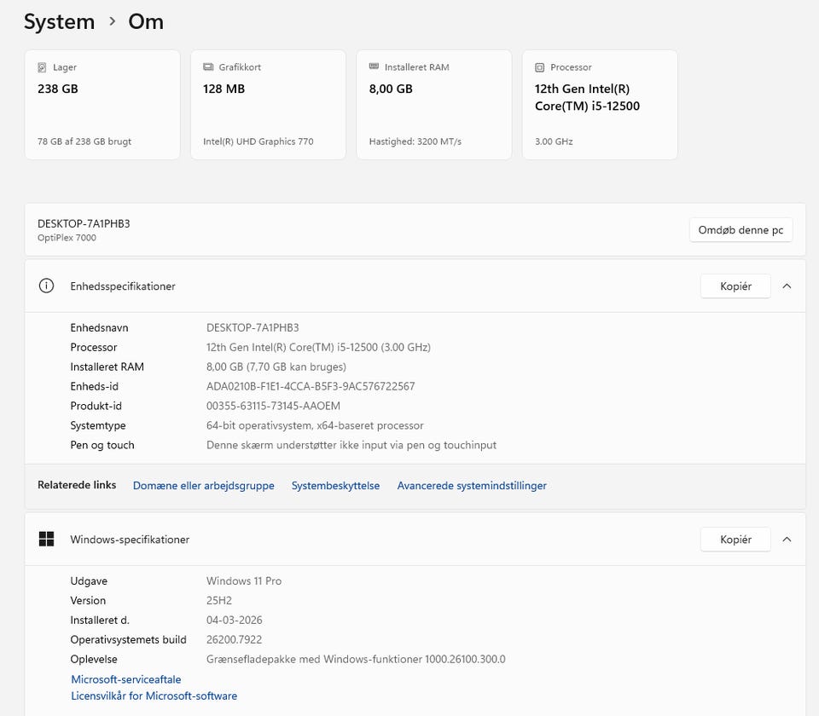This screenshot has width=819, height=716.
Task: Click the Lager storage icon
Action: [x=43, y=67]
